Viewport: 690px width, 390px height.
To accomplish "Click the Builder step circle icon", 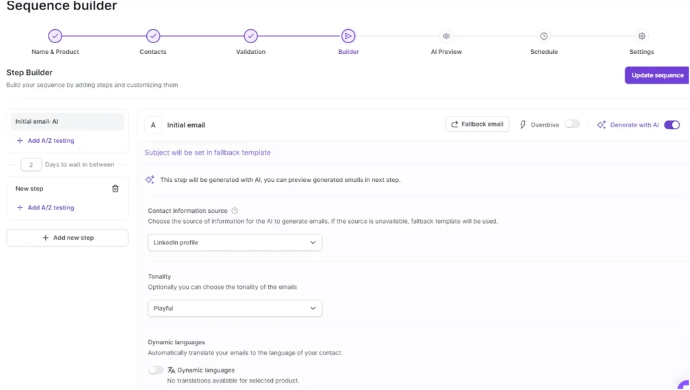I will [x=348, y=36].
